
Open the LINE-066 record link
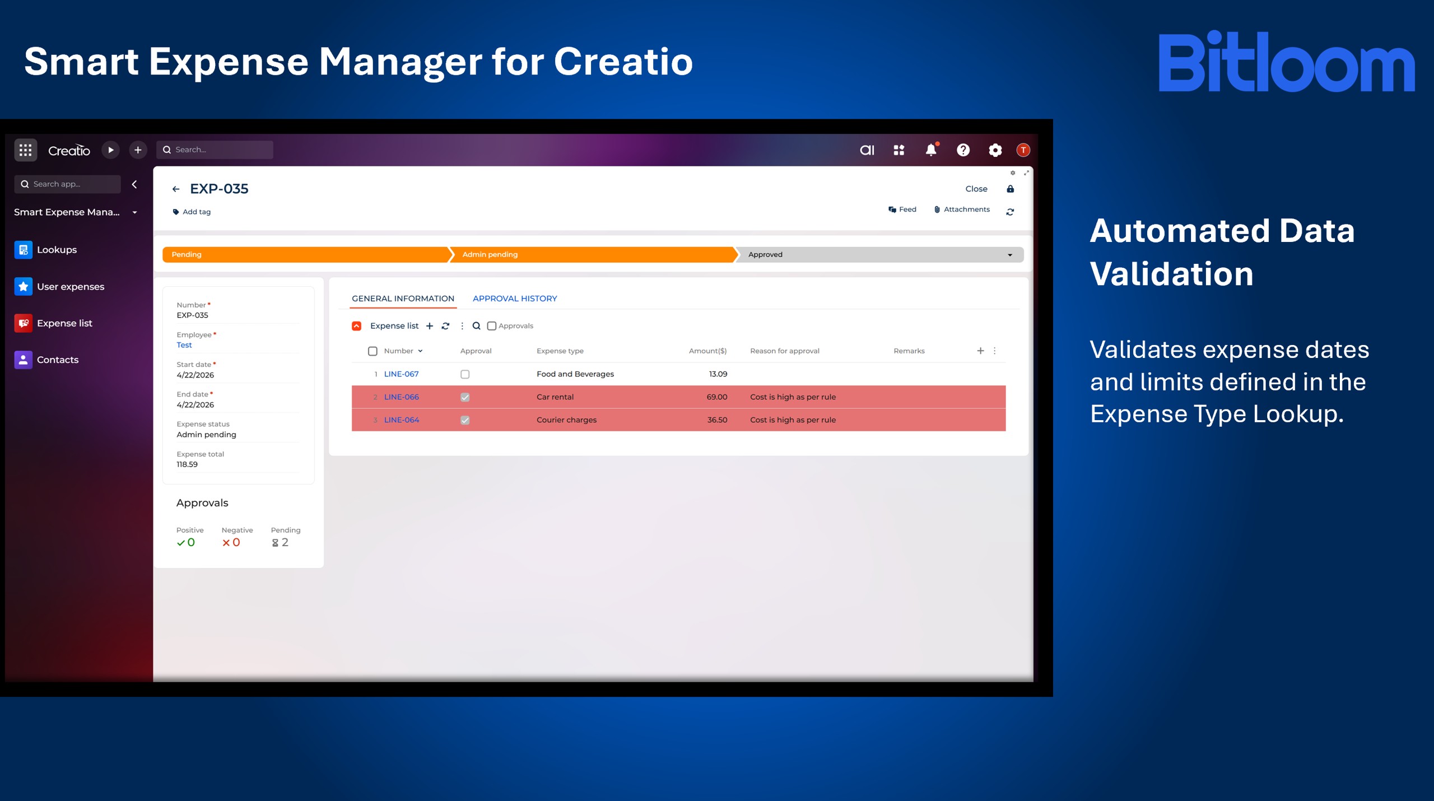pyautogui.click(x=401, y=397)
